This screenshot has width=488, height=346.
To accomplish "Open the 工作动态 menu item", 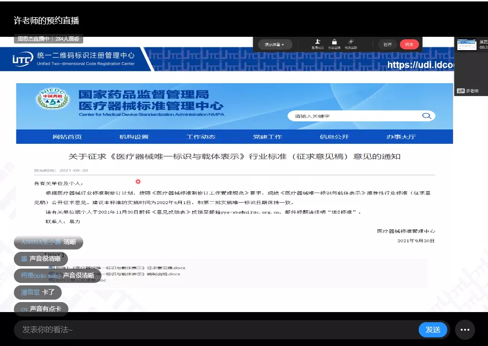I will coord(201,137).
